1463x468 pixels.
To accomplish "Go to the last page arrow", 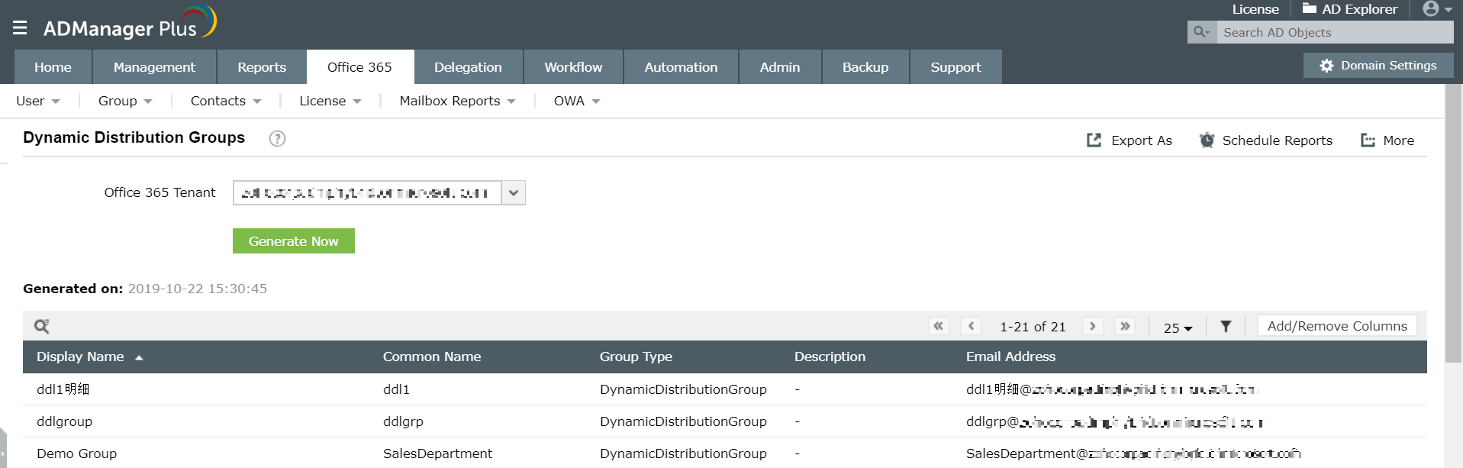I will tap(1125, 326).
